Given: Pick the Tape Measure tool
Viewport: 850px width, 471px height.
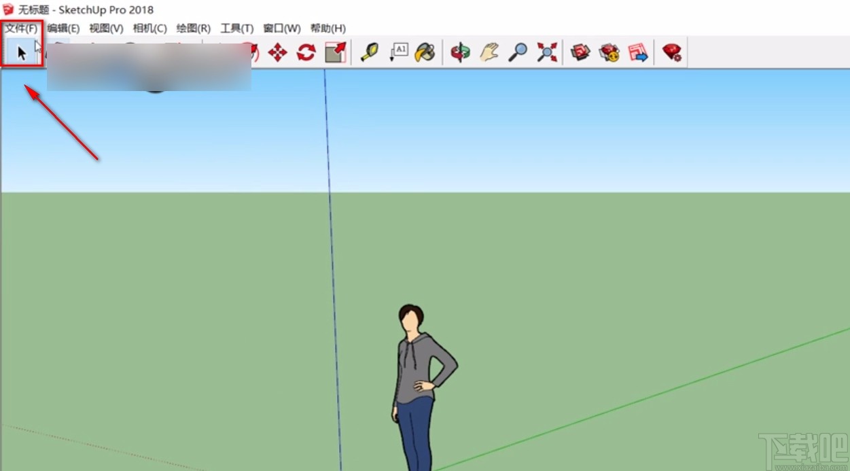Looking at the screenshot, I should [369, 52].
